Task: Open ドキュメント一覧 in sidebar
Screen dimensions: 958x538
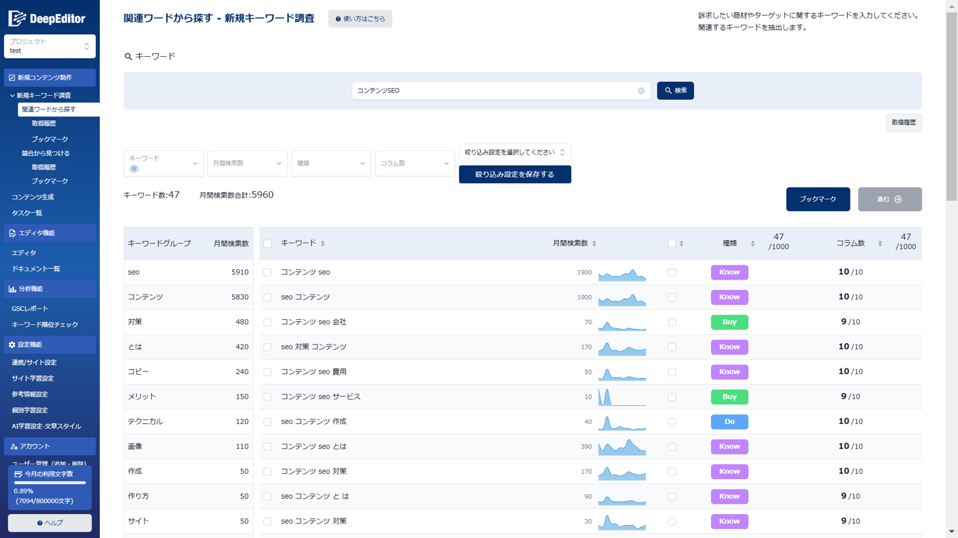Action: (36, 269)
